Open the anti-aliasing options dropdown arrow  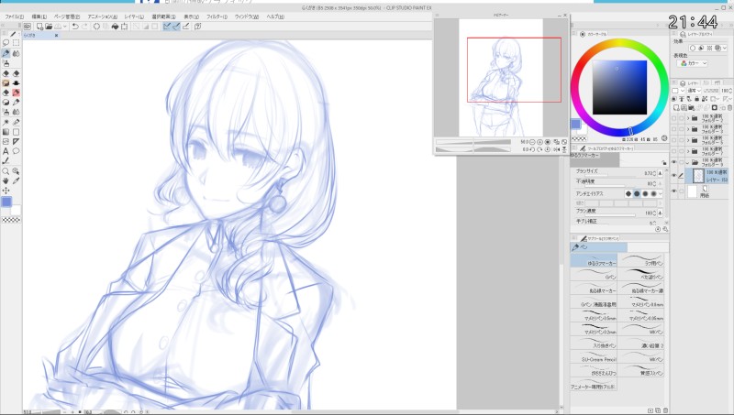click(x=660, y=193)
